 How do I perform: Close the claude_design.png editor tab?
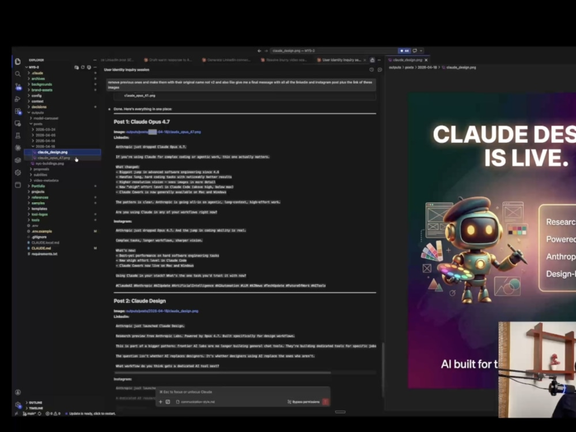click(x=426, y=60)
